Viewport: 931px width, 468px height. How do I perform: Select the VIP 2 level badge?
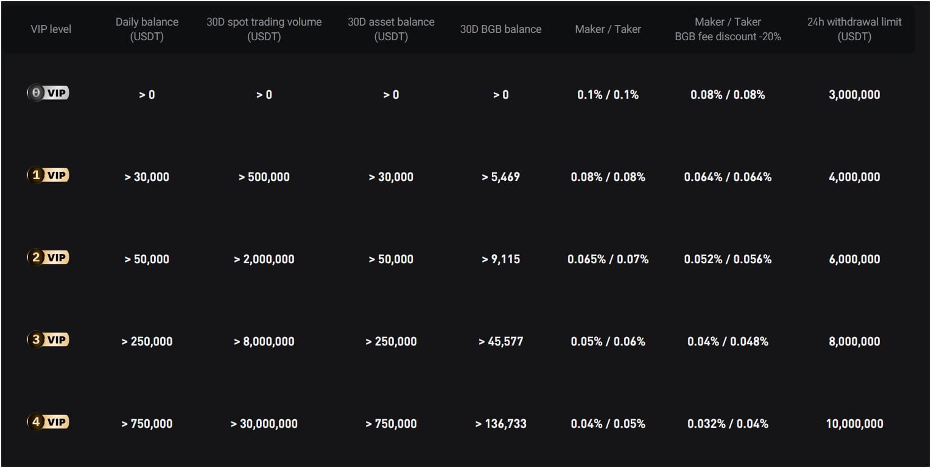pyautogui.click(x=48, y=257)
